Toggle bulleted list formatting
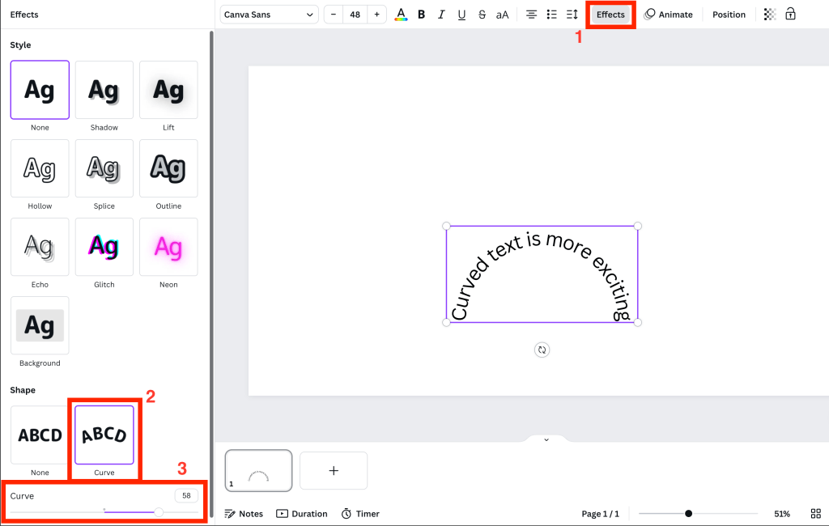The image size is (829, 526). (552, 15)
